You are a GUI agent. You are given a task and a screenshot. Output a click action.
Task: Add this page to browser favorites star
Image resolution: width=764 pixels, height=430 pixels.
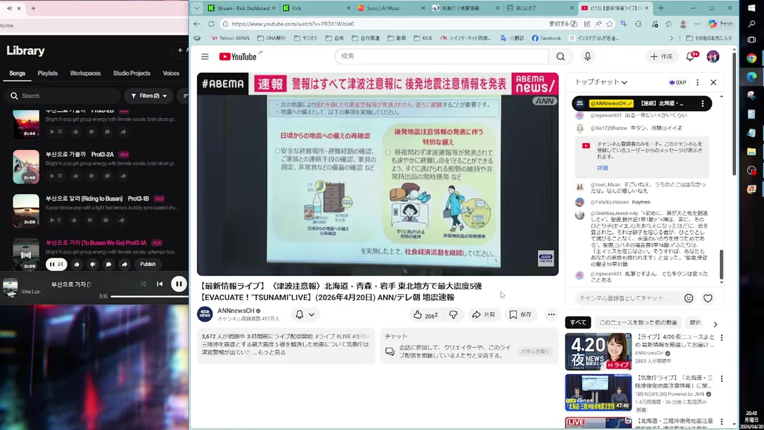609,24
